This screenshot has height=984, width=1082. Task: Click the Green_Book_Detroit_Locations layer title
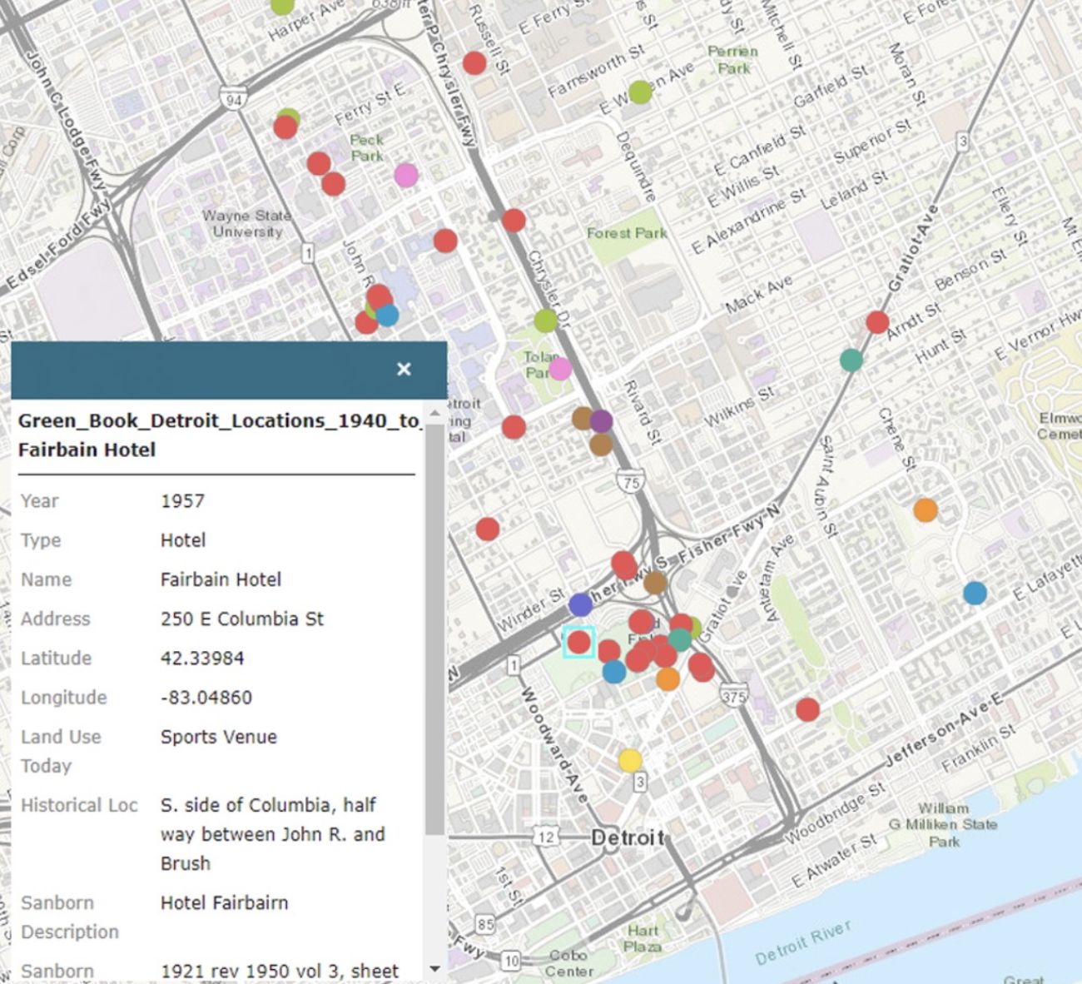tap(219, 420)
